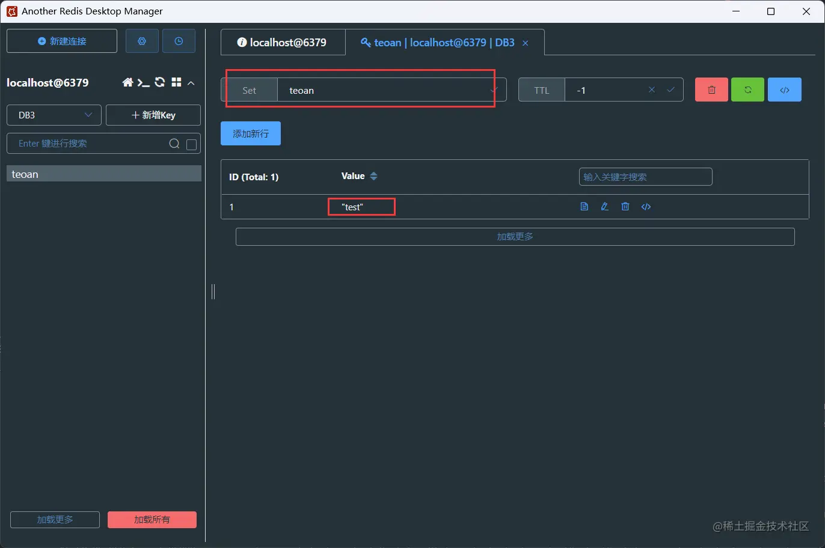Collapse the localhost@6379 connection
825x548 pixels.
(x=191, y=83)
